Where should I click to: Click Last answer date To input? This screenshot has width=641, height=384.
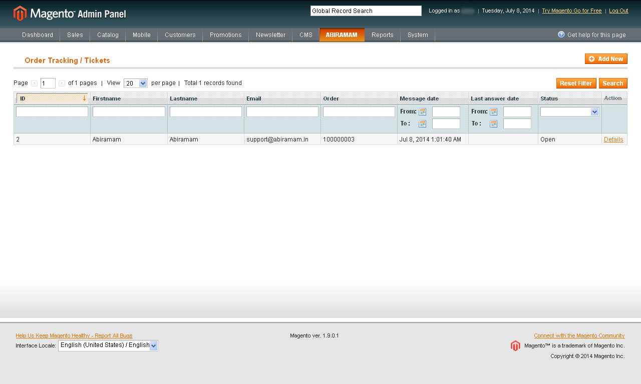click(517, 123)
